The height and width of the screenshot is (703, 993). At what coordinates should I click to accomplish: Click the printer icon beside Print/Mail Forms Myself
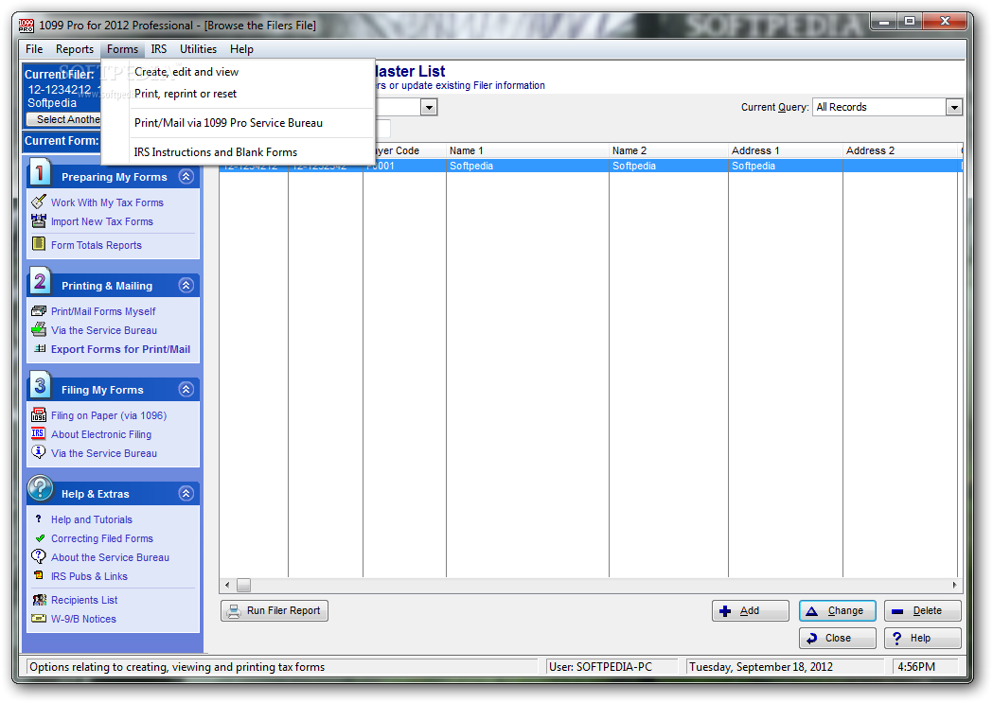tap(39, 310)
